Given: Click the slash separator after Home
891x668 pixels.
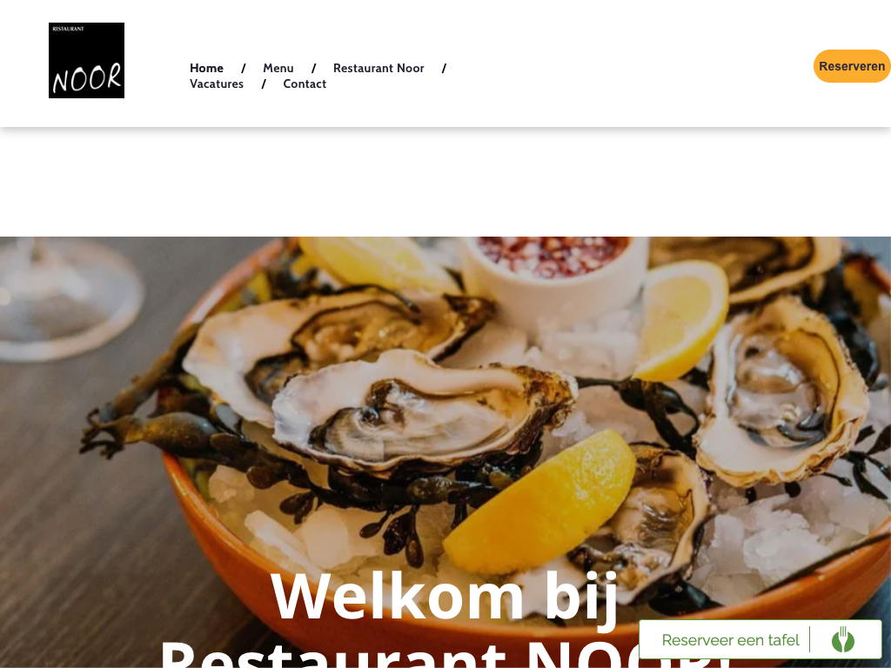Looking at the screenshot, I should pyautogui.click(x=244, y=68).
